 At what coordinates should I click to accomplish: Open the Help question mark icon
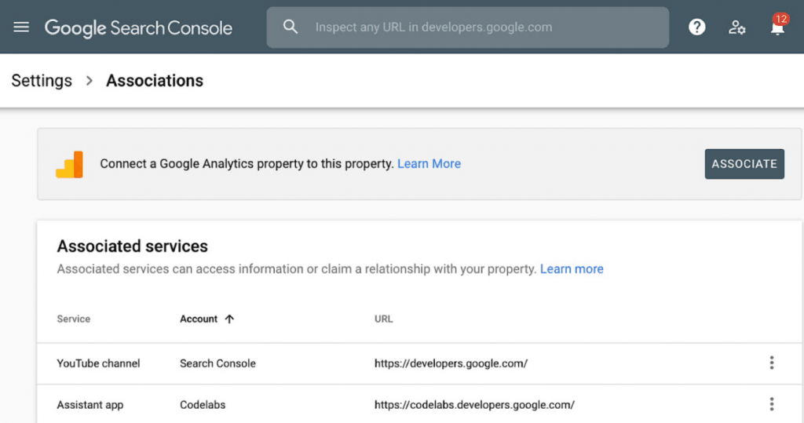coord(696,27)
